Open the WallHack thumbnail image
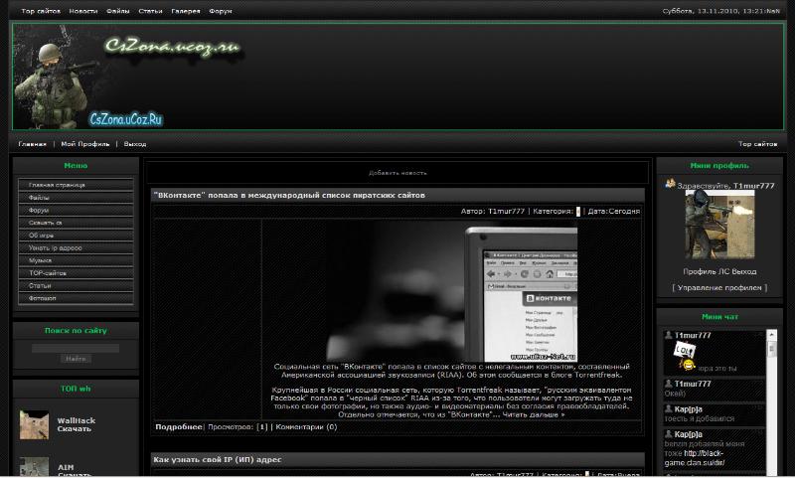 tap(34, 424)
